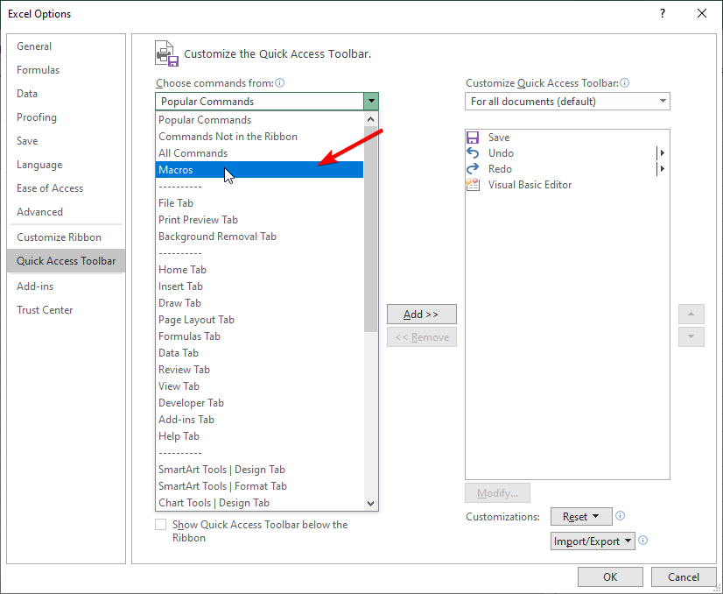Collapse the Popular Commands dropdown arrow
The image size is (723, 594).
(x=371, y=101)
